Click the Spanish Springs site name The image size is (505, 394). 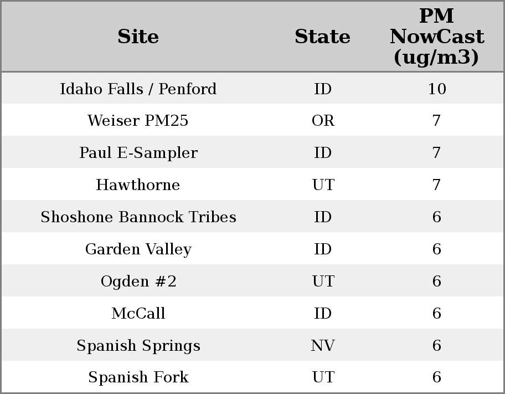138,346
